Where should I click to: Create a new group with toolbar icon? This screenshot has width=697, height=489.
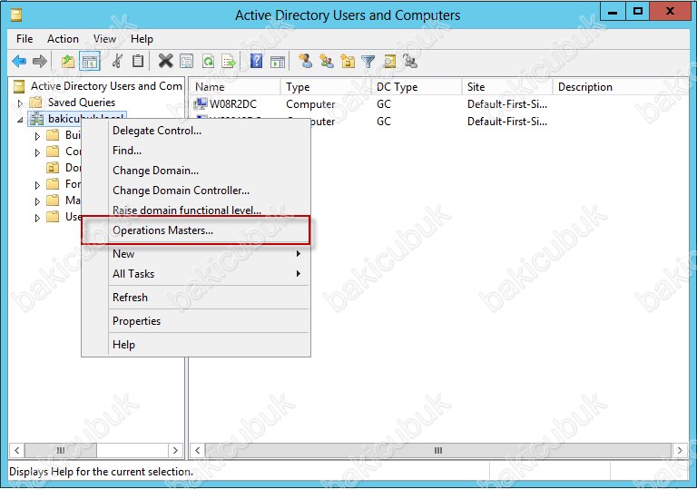point(327,61)
